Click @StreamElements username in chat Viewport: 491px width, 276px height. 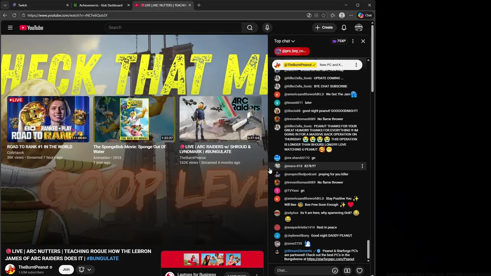tap(298, 251)
